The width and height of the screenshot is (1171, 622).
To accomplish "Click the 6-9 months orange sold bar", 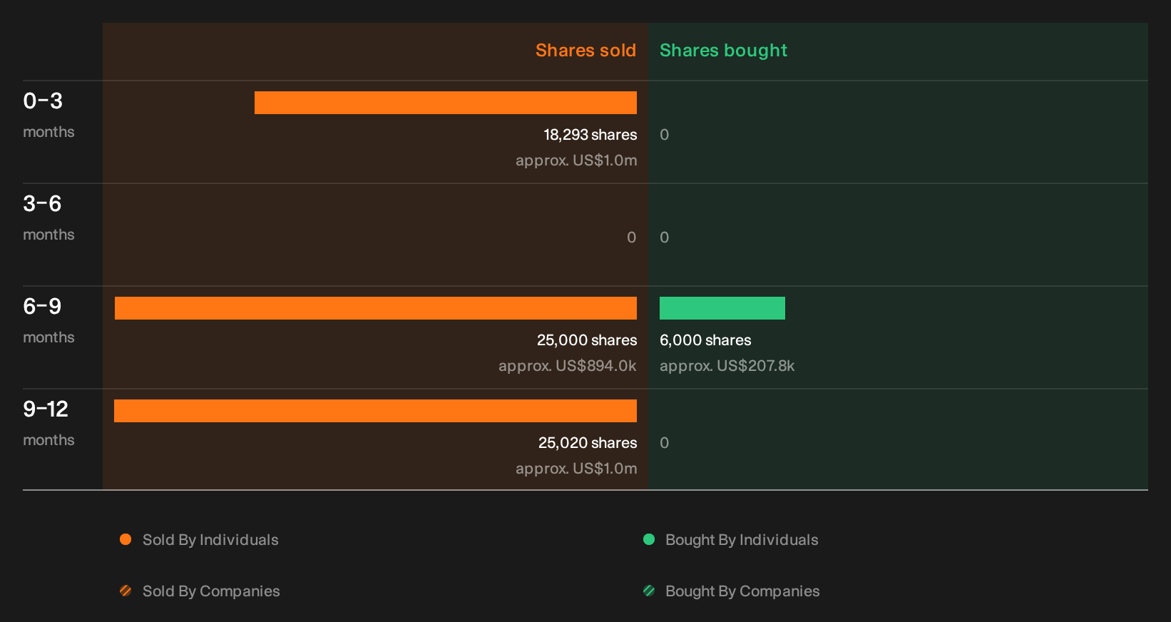I will tap(376, 308).
